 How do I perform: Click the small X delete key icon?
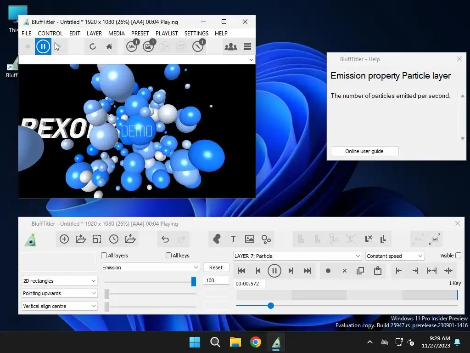[x=345, y=271]
